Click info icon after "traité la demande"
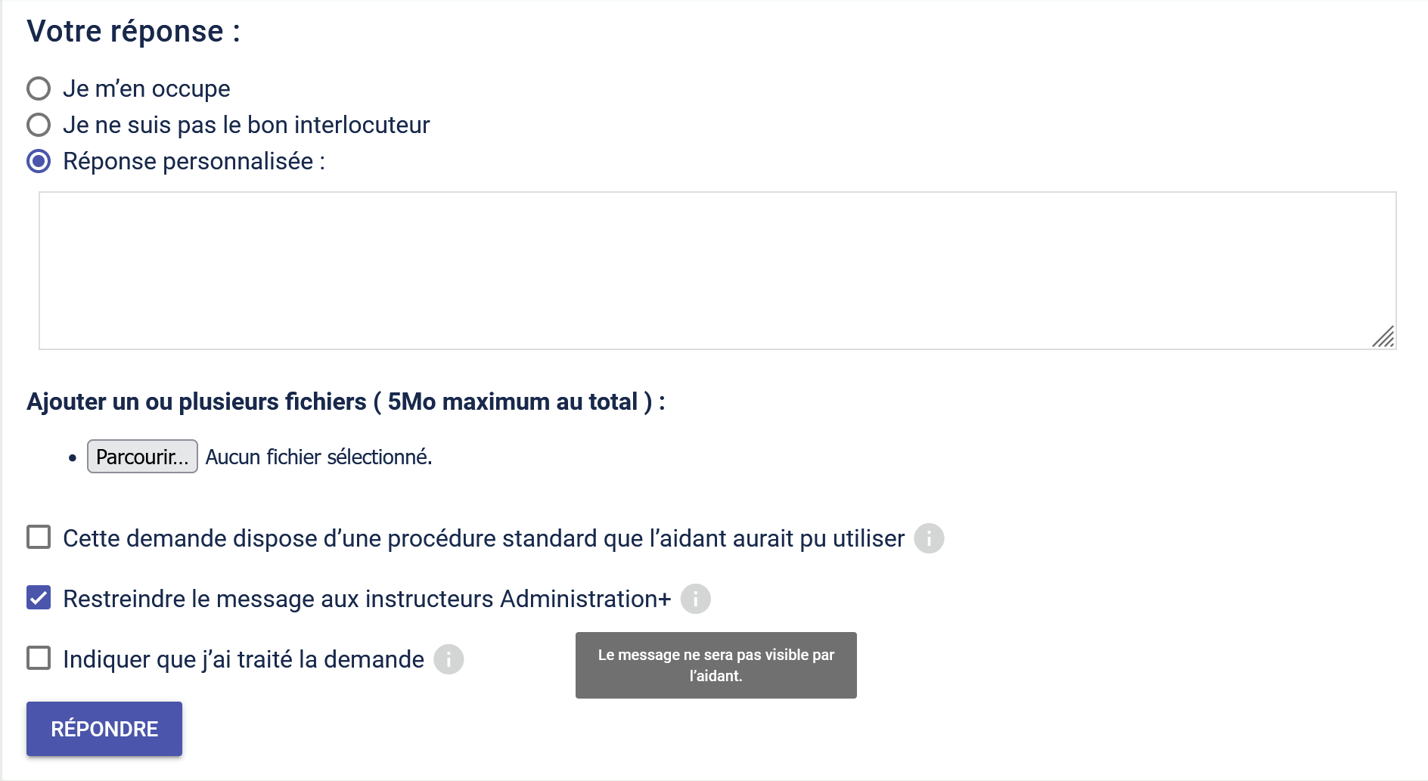The image size is (1428, 781). click(x=449, y=659)
